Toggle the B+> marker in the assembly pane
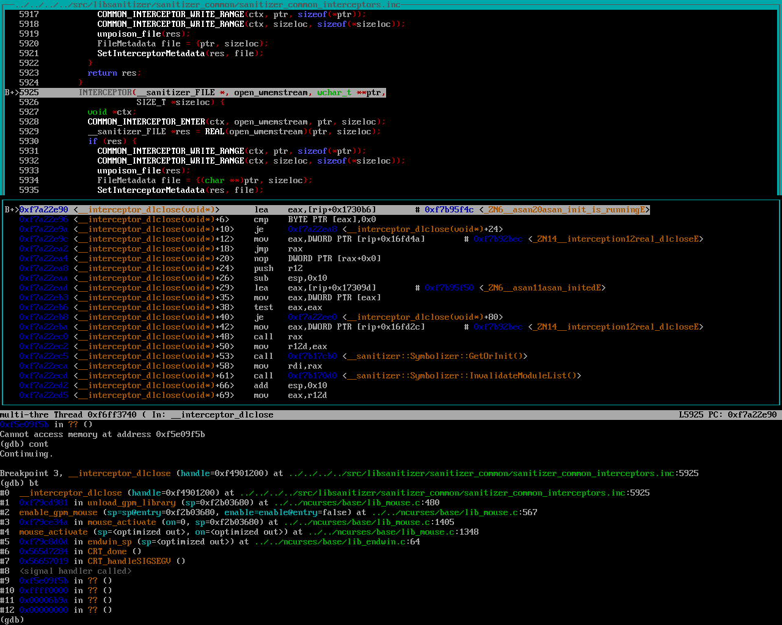Image resolution: width=782 pixels, height=625 pixels. [12, 210]
